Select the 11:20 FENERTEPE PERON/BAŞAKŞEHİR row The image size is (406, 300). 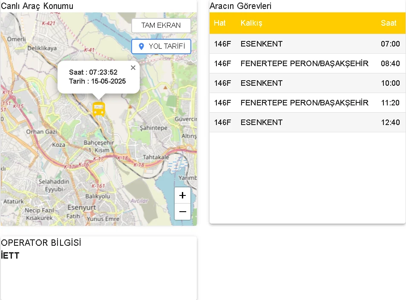(x=307, y=103)
